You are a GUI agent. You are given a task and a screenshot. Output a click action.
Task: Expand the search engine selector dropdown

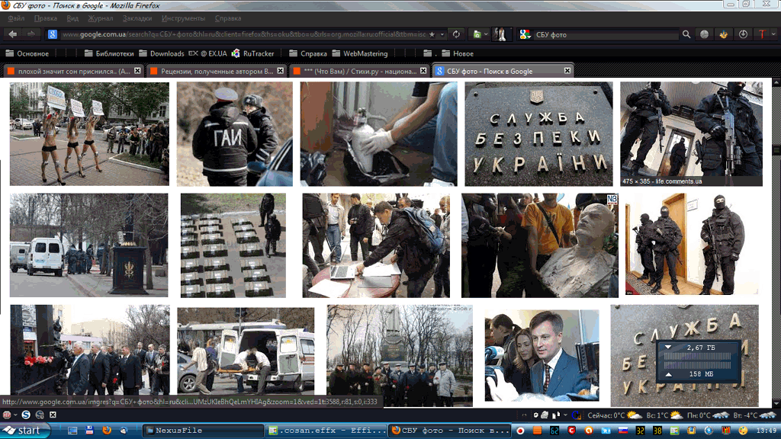pos(525,34)
